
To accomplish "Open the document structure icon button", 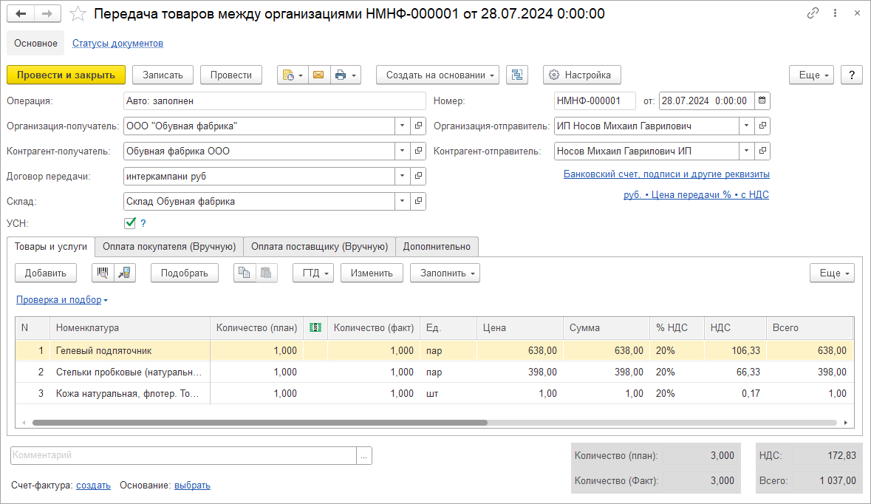I will 517,75.
